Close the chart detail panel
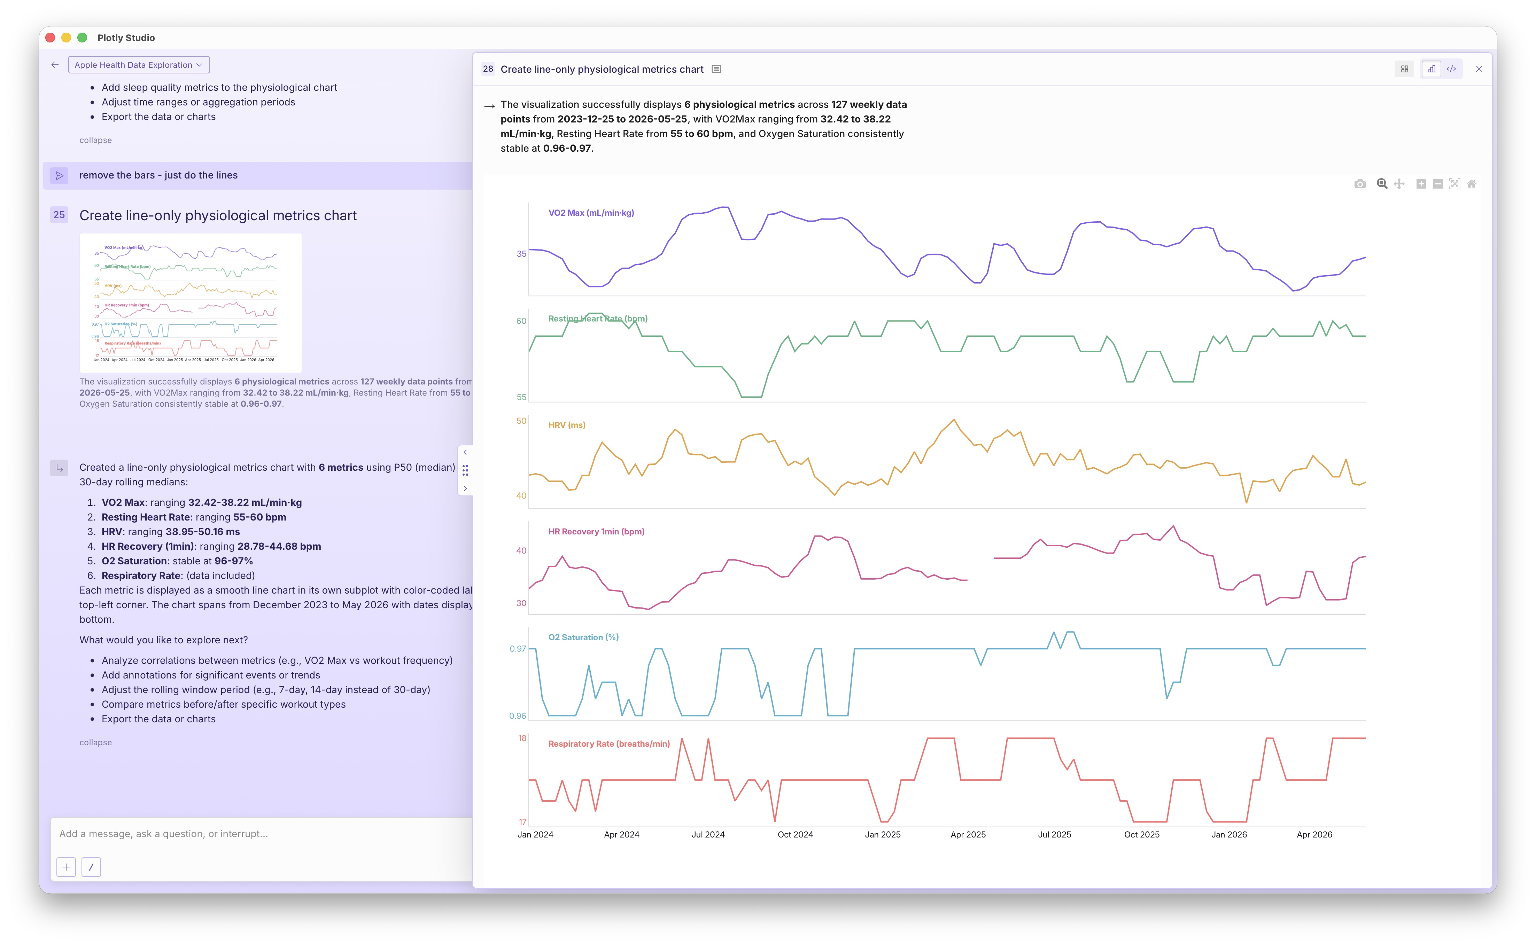The width and height of the screenshot is (1536, 945). pos(1479,69)
